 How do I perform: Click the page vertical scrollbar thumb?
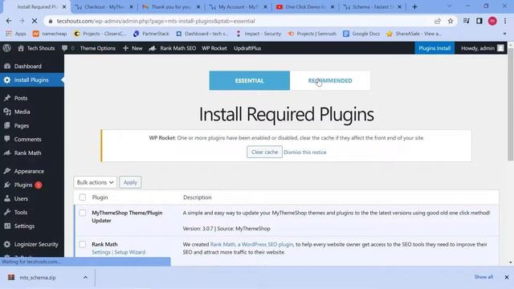[511, 105]
